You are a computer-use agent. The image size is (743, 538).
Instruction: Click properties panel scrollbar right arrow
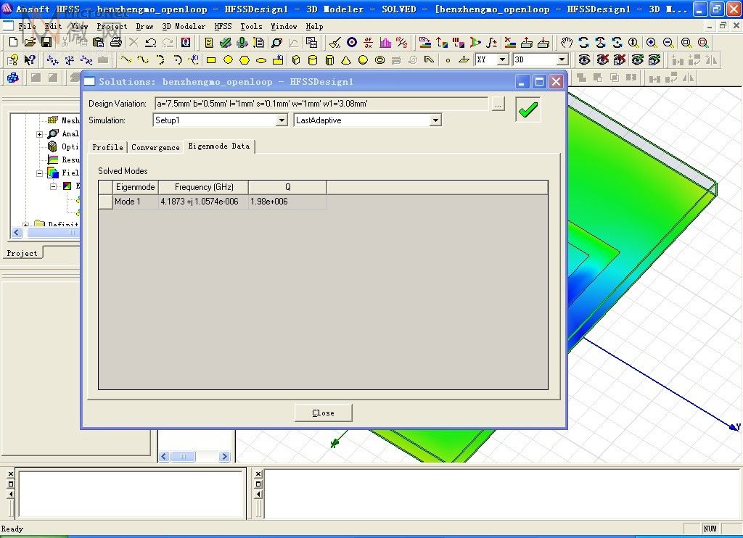(x=225, y=457)
